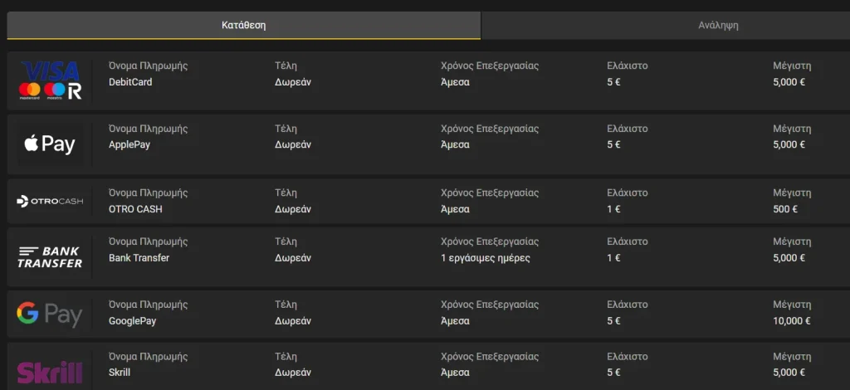This screenshot has width=850, height=390.
Task: Click the 1 εργάσιμες ημέρες processing time
Action: [x=485, y=258]
